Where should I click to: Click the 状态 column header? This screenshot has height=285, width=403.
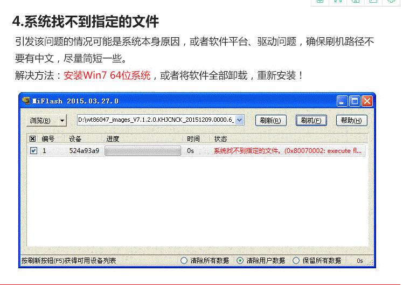click(x=220, y=139)
